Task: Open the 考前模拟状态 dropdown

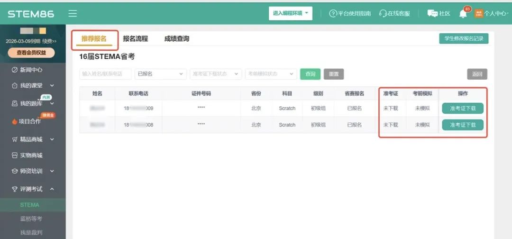Action: tap(271, 74)
